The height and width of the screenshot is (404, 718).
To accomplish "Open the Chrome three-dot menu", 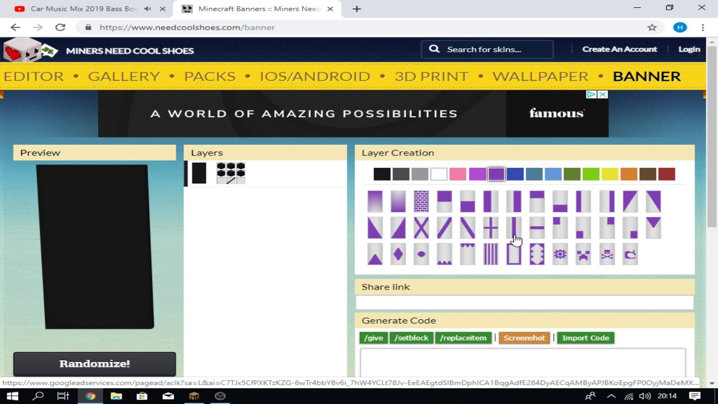I will click(702, 27).
